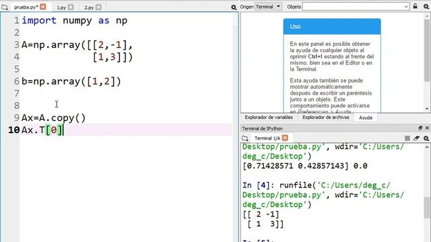
Task: Close the Terminal 1/A tab
Action: (x=285, y=138)
